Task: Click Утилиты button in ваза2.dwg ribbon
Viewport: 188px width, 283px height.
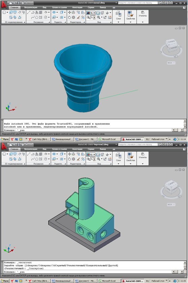Action: [143, 17]
